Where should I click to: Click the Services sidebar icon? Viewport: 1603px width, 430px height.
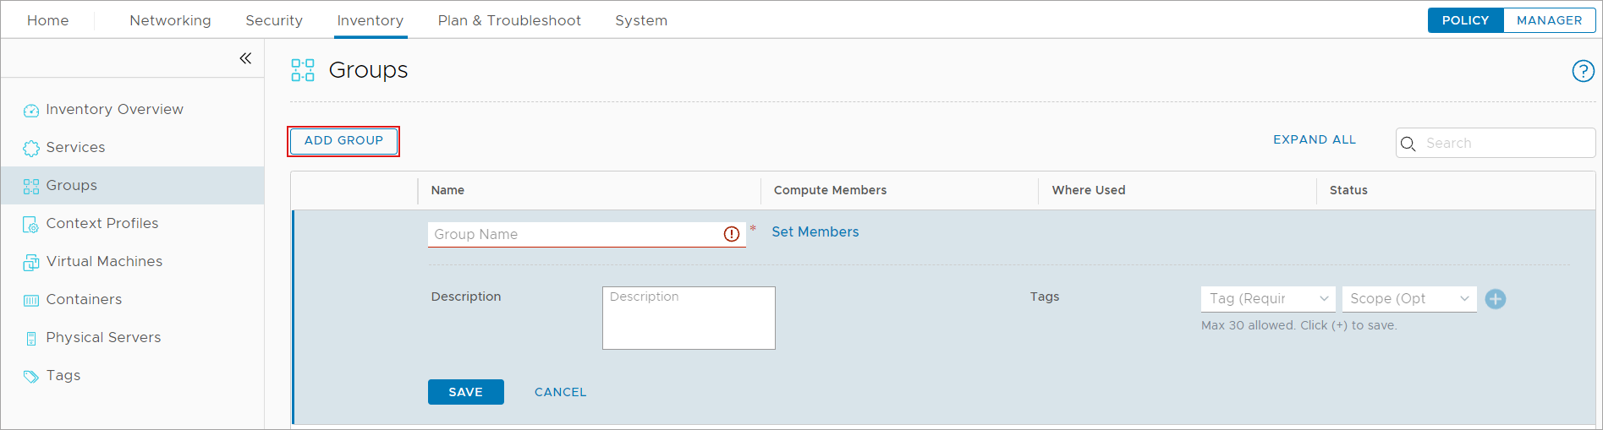point(31,149)
